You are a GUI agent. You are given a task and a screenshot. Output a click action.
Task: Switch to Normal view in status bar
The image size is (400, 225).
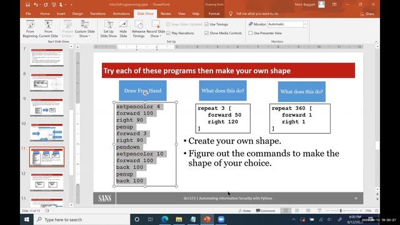tap(286, 211)
